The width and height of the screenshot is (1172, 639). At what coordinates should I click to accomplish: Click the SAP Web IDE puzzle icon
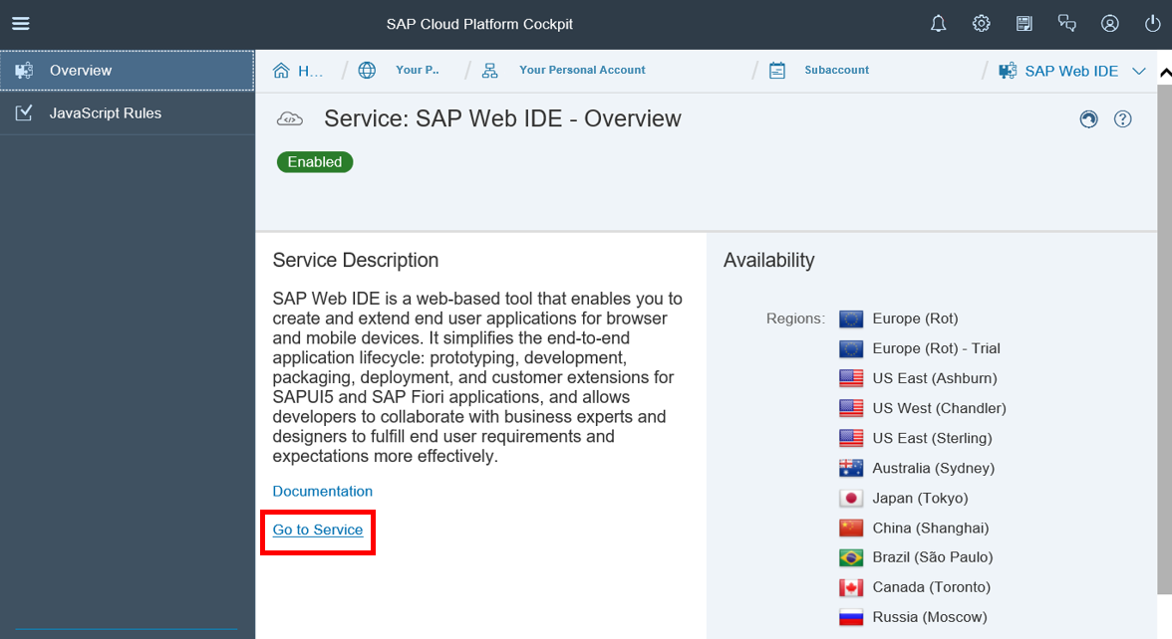click(1008, 71)
